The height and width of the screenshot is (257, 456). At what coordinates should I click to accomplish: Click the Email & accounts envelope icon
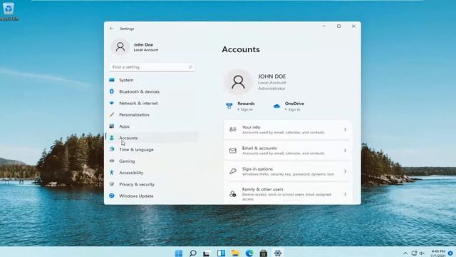pos(233,151)
